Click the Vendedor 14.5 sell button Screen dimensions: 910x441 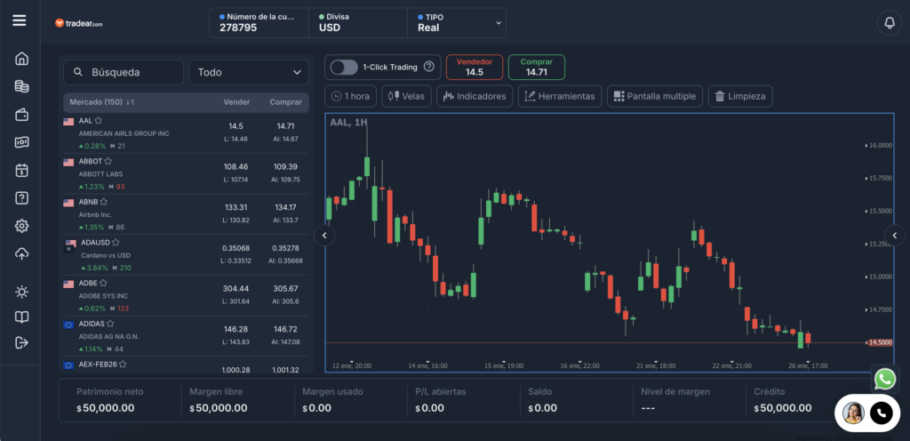(475, 68)
